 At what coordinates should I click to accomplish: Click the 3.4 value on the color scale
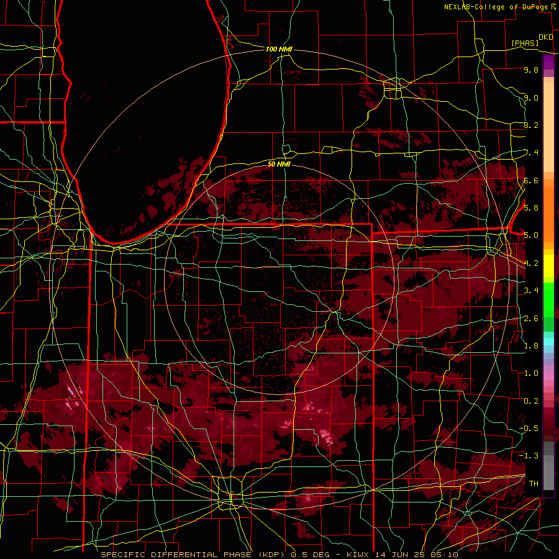[531, 290]
